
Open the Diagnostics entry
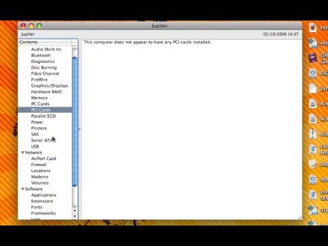(x=43, y=61)
